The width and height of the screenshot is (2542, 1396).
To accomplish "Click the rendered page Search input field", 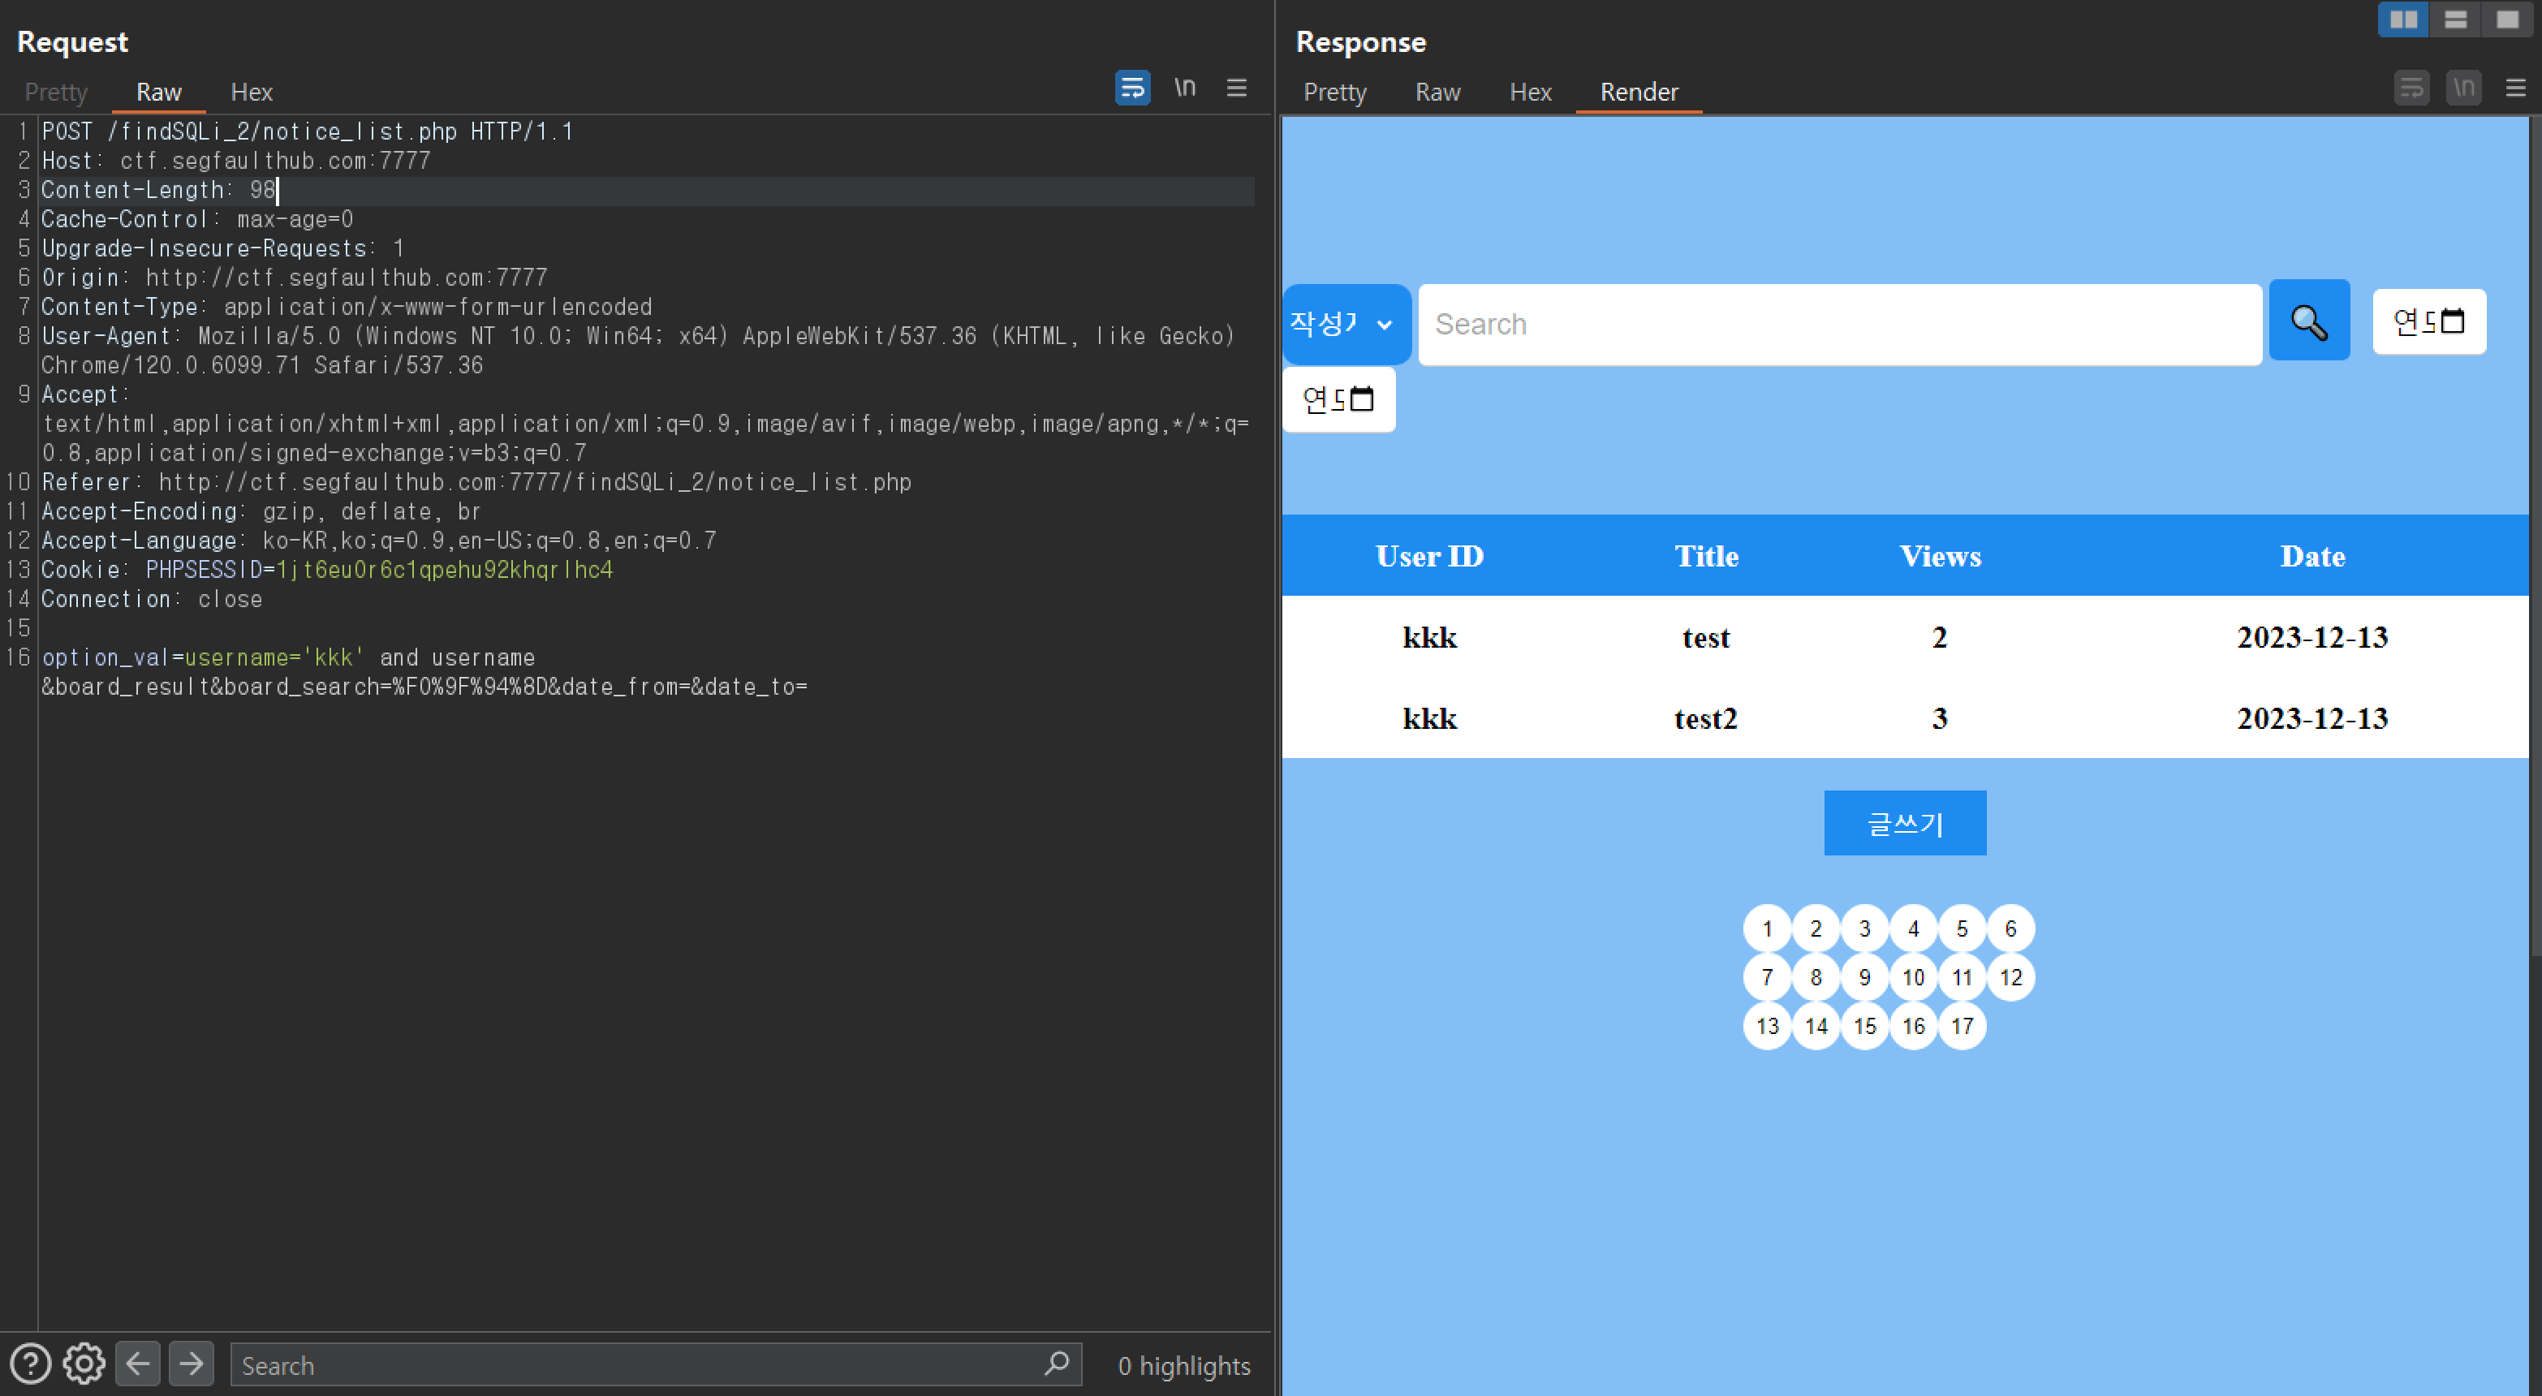I will tap(1839, 325).
